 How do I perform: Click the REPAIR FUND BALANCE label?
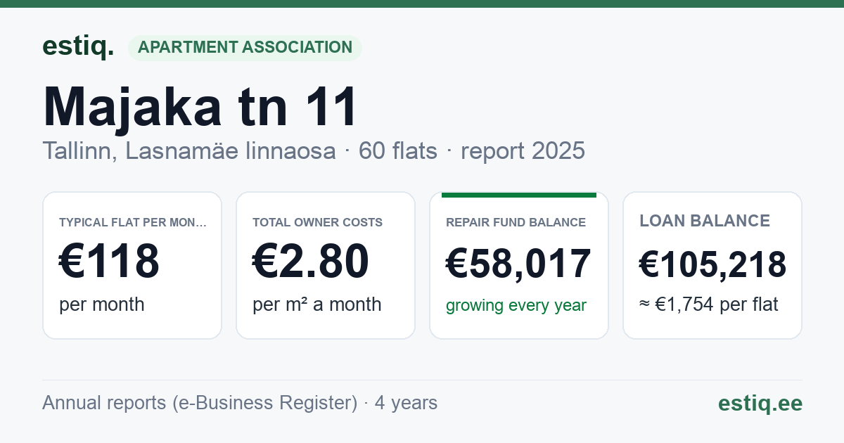click(x=516, y=222)
